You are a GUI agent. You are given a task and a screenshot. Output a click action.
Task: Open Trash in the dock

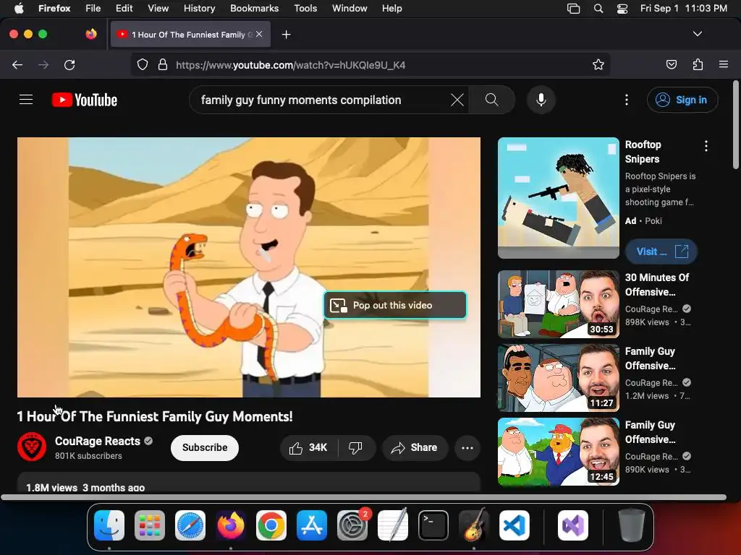[x=631, y=525]
